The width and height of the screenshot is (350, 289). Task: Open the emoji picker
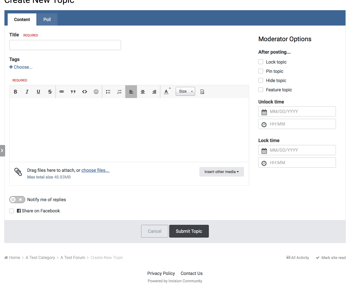click(x=96, y=92)
